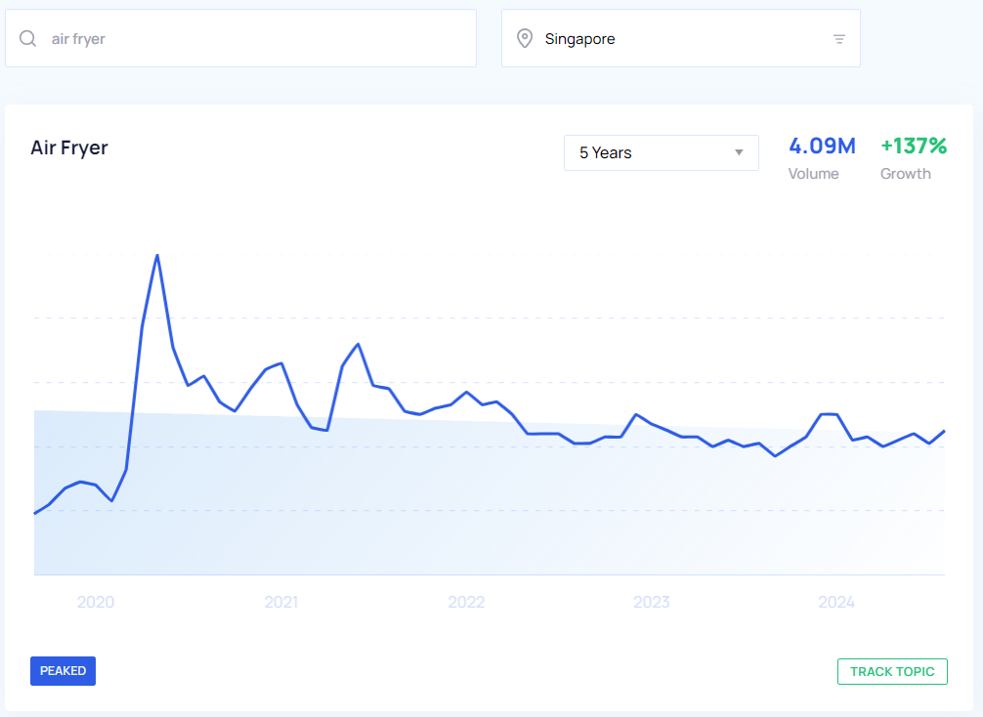Click the Air Fryer chart title
983x717 pixels.
69,148
